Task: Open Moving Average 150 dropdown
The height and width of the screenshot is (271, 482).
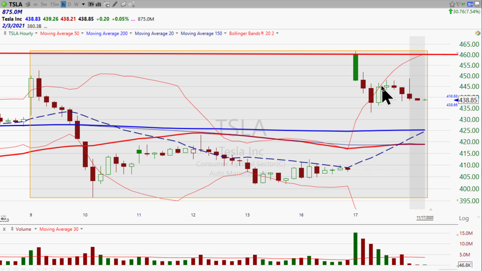Action: [x=225, y=33]
